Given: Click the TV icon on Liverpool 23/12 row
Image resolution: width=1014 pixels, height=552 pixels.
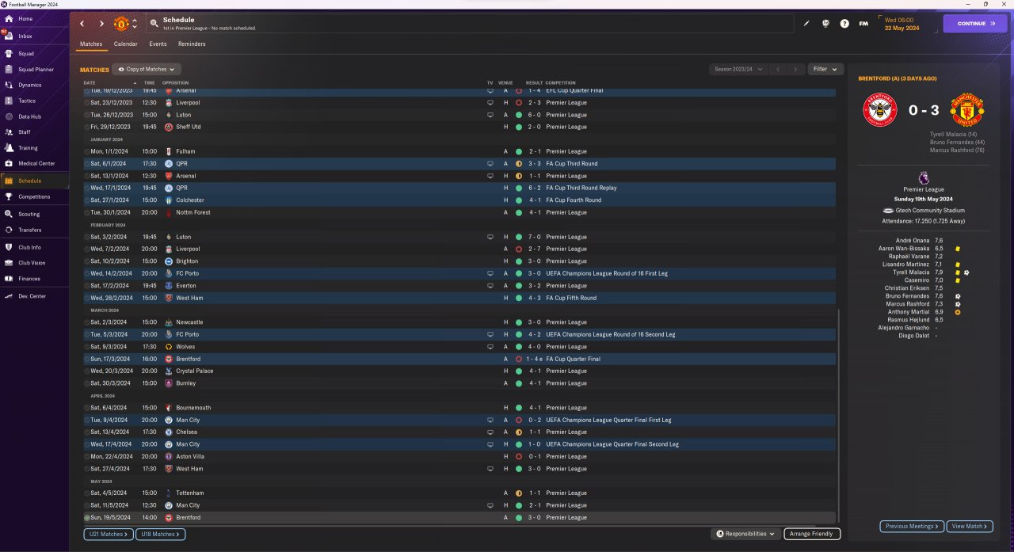Looking at the screenshot, I should pyautogui.click(x=490, y=103).
